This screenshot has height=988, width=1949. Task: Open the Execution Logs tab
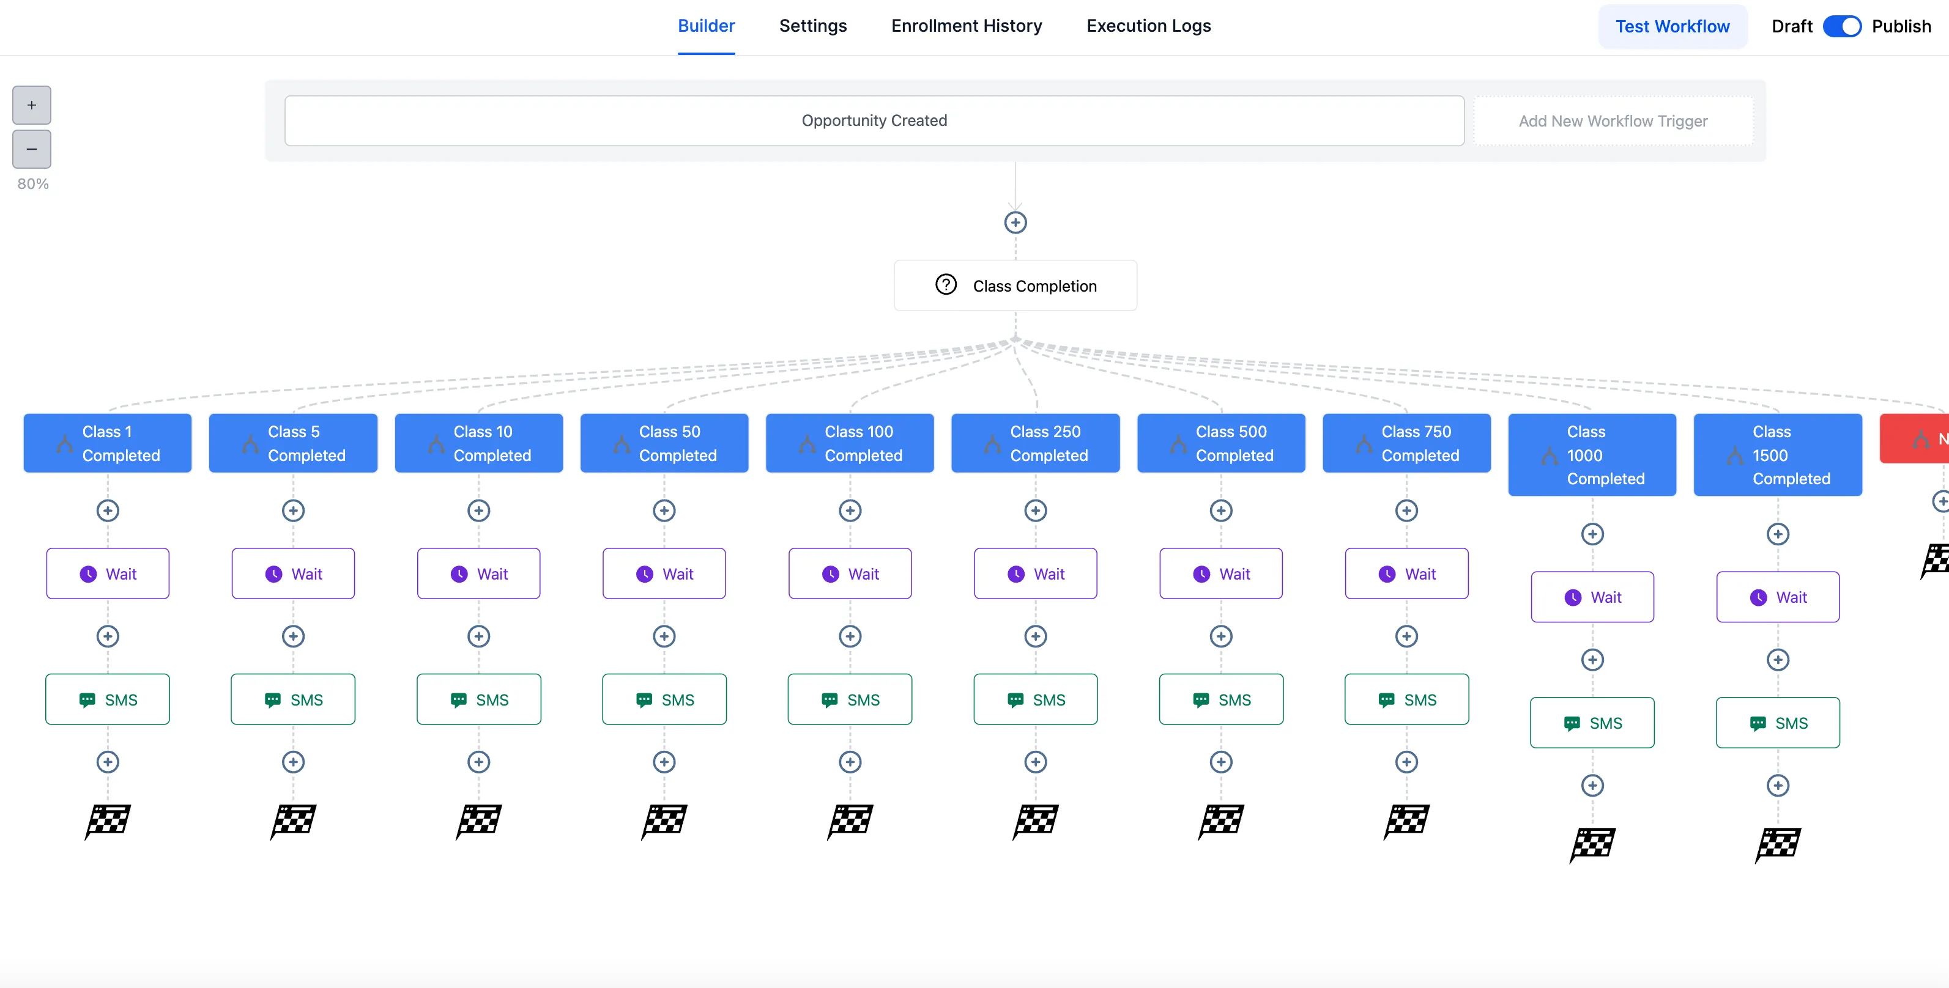click(1148, 26)
